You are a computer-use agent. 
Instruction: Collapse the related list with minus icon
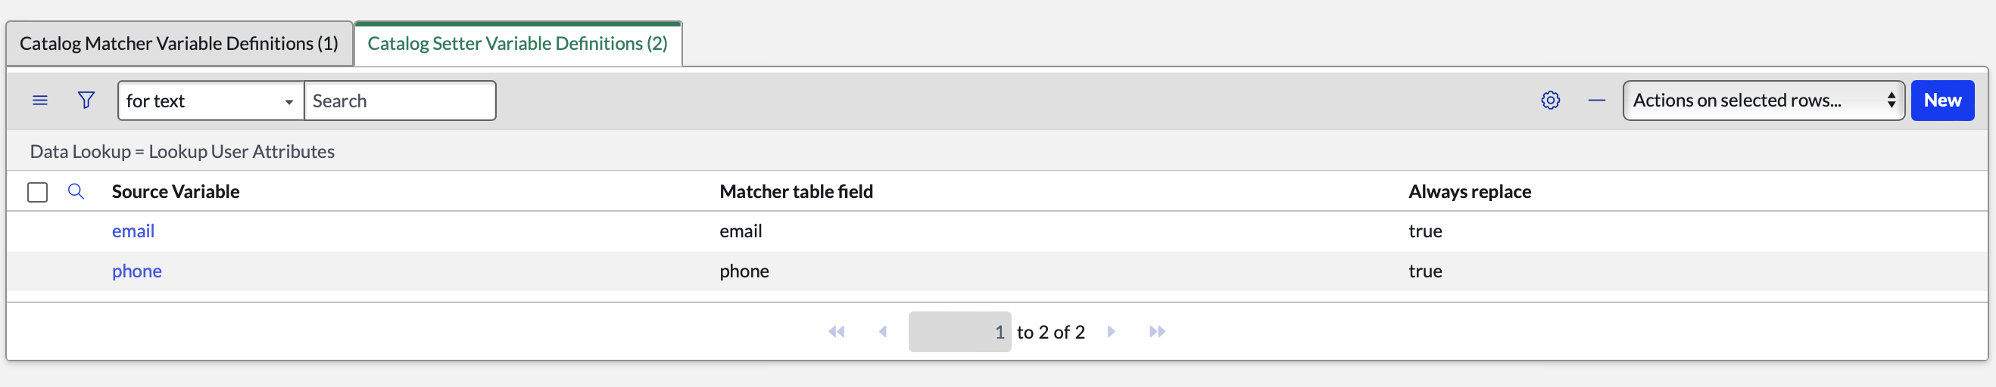pyautogui.click(x=1596, y=101)
